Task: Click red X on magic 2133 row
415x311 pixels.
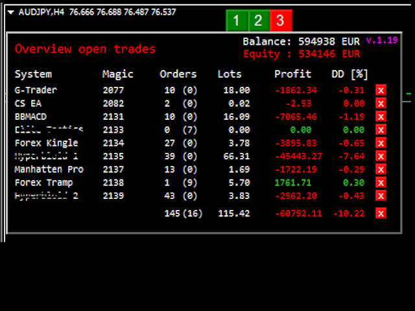Action: click(381, 130)
